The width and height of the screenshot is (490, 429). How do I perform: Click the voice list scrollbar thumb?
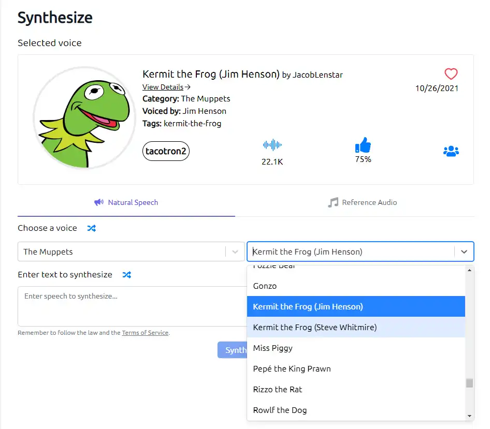[x=469, y=383]
